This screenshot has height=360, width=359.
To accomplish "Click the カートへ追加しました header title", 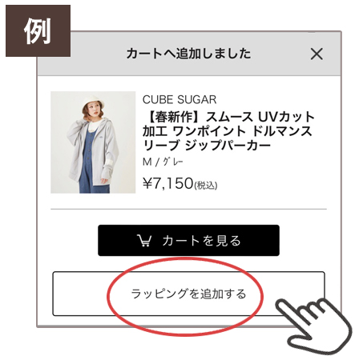I will pos(188,54).
